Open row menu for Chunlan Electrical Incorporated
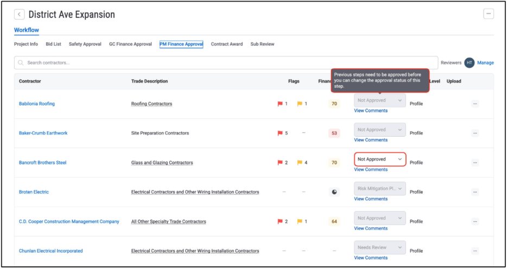The height and width of the screenshot is (269, 508). (475, 251)
